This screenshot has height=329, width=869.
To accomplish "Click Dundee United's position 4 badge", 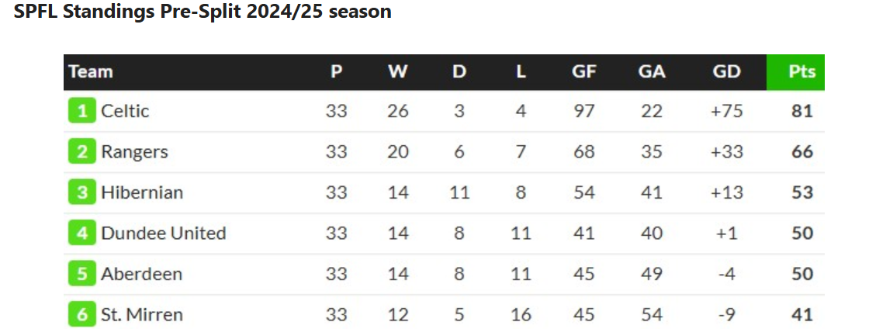I will click(81, 234).
